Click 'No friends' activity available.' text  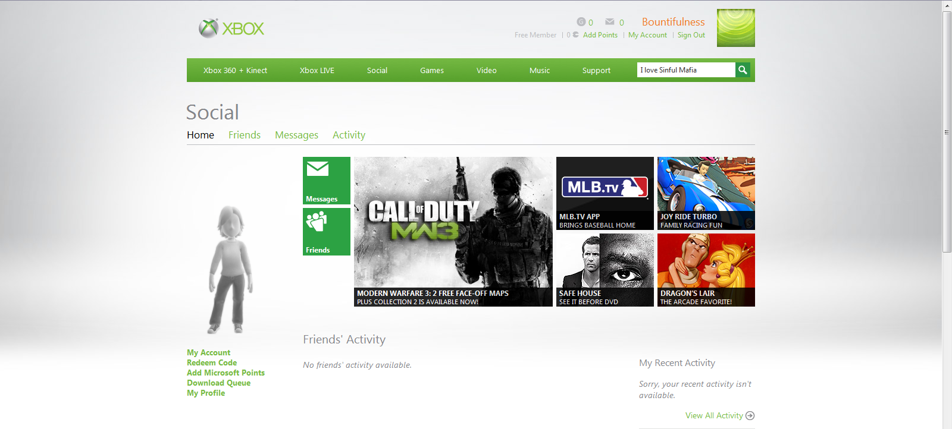(x=357, y=365)
